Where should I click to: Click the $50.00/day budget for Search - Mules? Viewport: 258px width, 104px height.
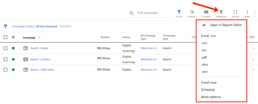click(x=104, y=48)
